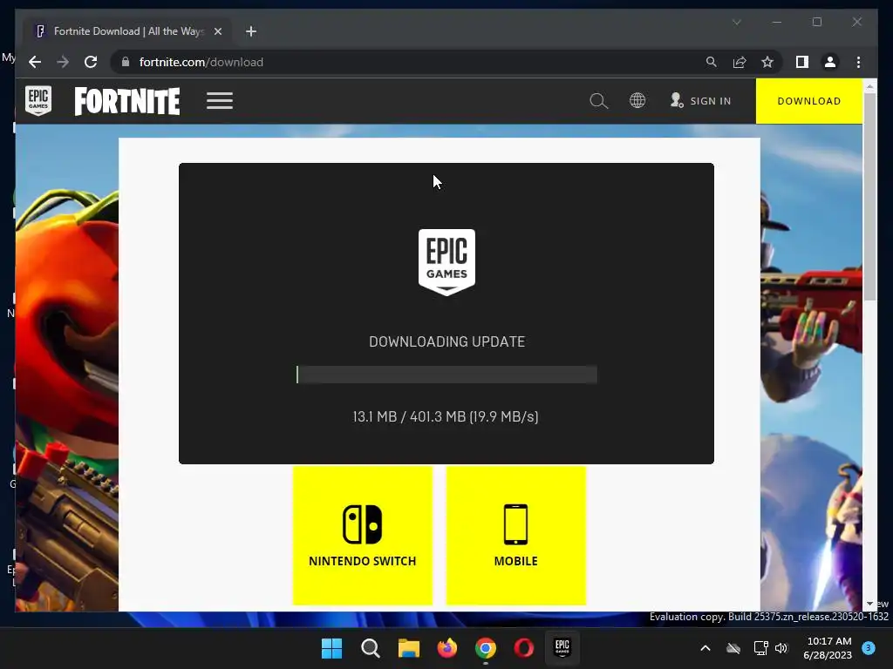Screen dimensions: 893x669
Task: Open the volume control tray icon
Action: pyautogui.click(x=781, y=648)
